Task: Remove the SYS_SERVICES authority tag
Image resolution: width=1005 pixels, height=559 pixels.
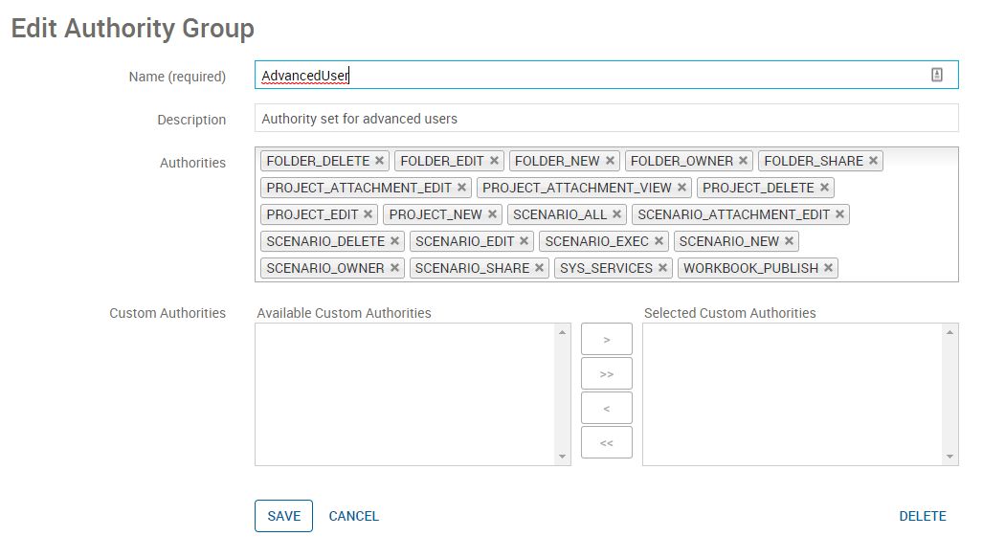Action: click(x=662, y=268)
